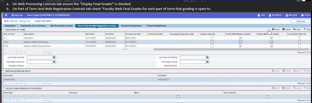
Task: Open calendar for Last Date to Enroll
Action: pyautogui.click(x=54, y=57)
